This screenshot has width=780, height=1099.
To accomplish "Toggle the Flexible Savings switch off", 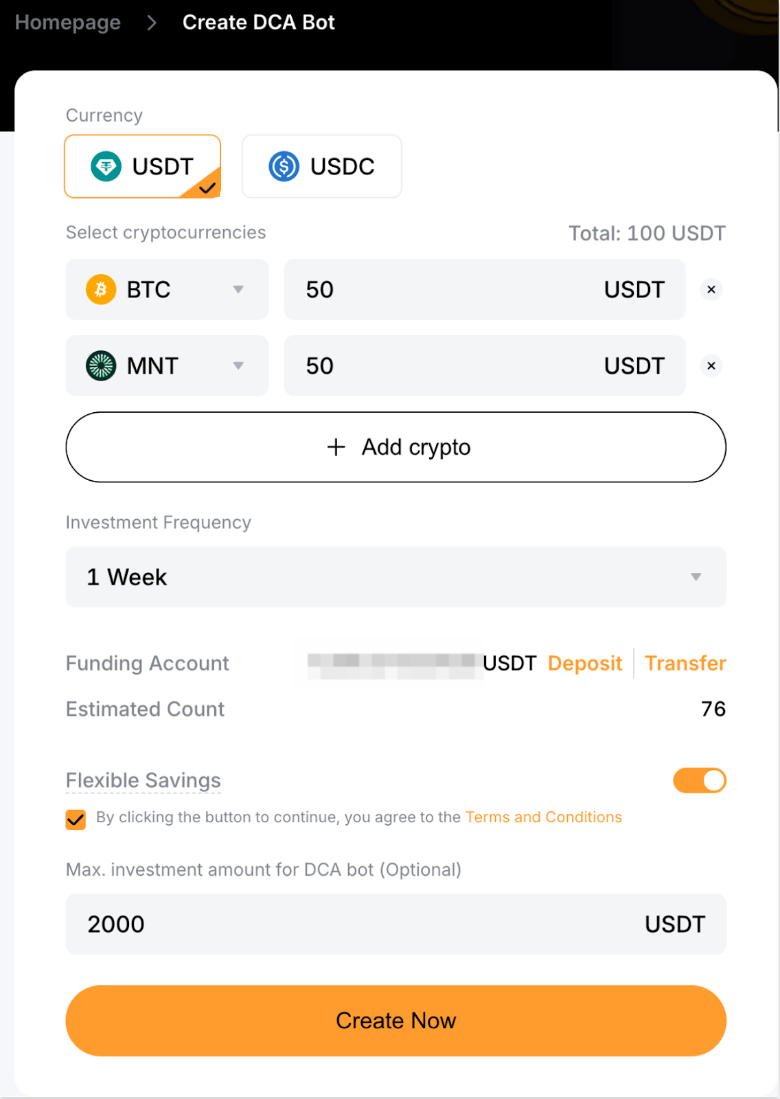I will 699,780.
